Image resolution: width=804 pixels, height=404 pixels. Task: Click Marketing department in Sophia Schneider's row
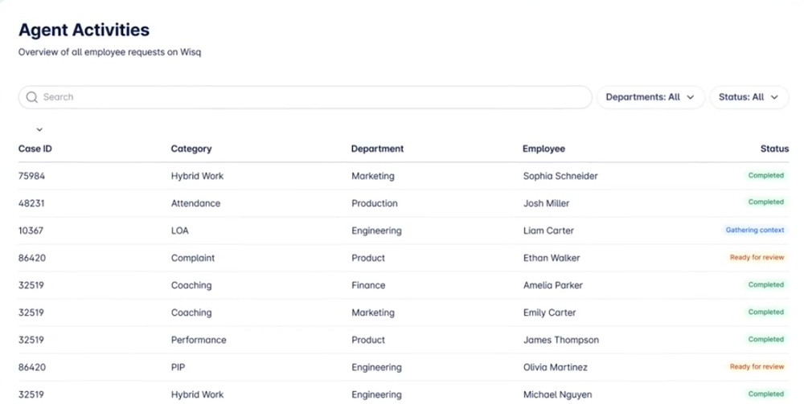(x=373, y=176)
